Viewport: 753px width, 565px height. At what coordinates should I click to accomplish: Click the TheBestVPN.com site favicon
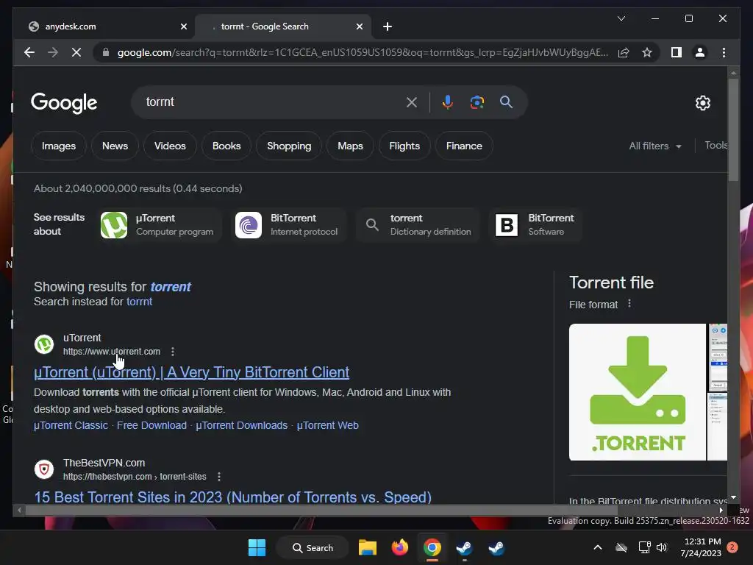[43, 469]
